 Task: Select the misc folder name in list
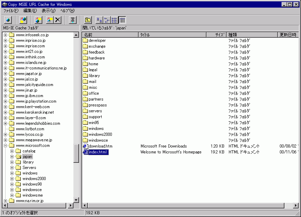[93, 87]
